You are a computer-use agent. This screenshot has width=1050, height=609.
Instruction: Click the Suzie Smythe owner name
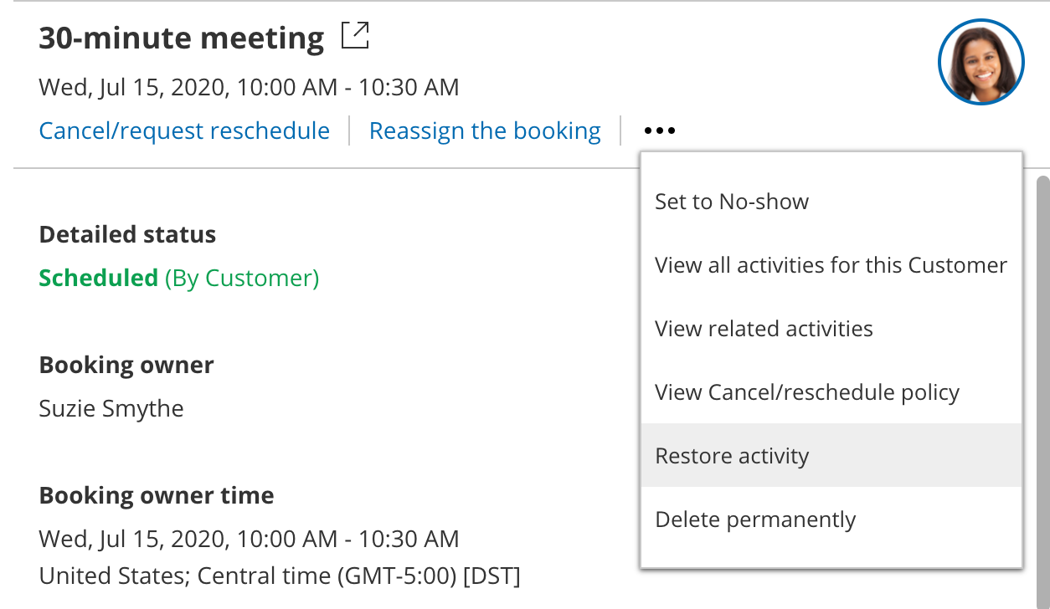tap(111, 408)
